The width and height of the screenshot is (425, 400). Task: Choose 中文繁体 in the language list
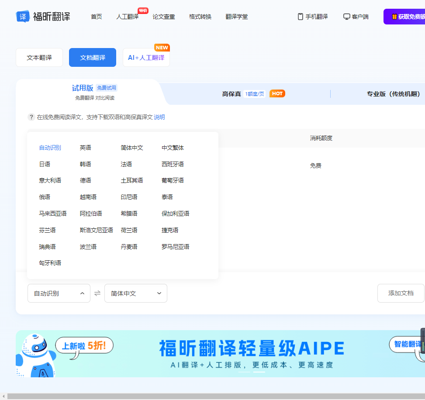pyautogui.click(x=173, y=148)
